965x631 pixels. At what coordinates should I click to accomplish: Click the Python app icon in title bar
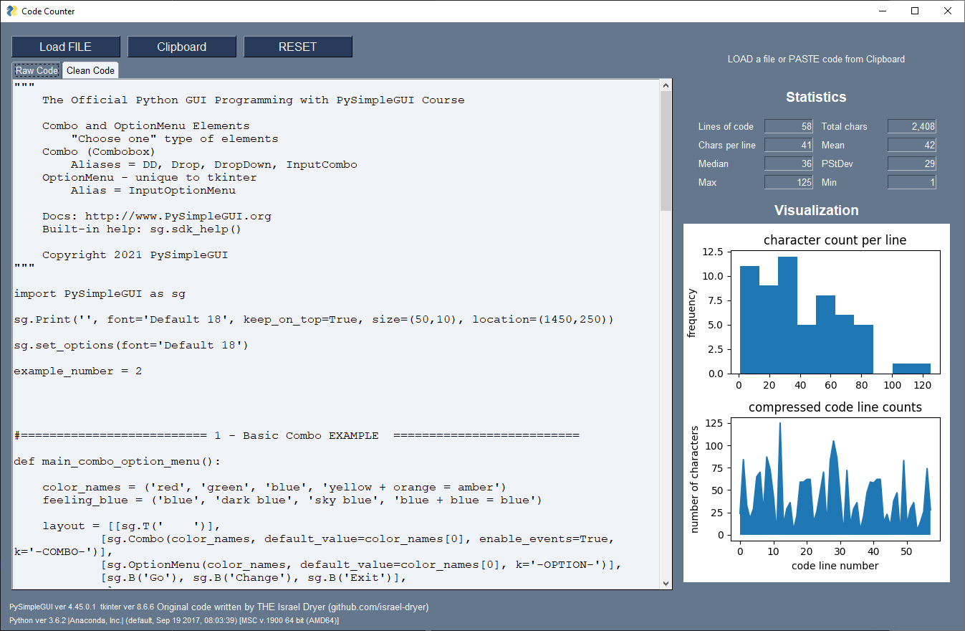[11, 11]
